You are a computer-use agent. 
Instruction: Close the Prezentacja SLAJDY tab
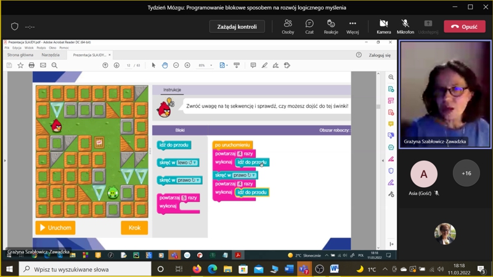pyautogui.click(x=110, y=55)
